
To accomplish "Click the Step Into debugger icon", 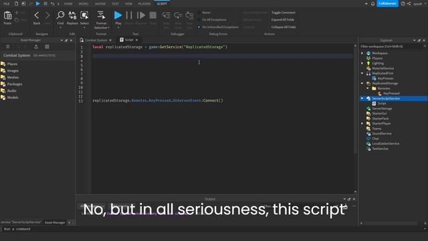I will tap(167, 15).
